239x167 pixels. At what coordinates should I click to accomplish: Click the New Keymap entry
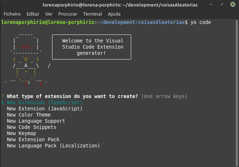(x=21, y=133)
